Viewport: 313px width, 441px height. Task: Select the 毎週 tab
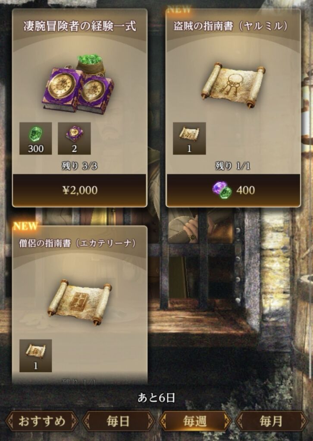coord(195,421)
